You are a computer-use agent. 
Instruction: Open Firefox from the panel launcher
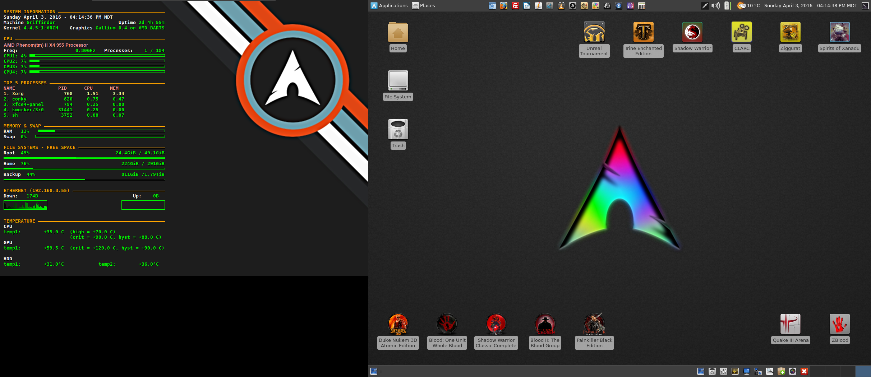tap(503, 6)
